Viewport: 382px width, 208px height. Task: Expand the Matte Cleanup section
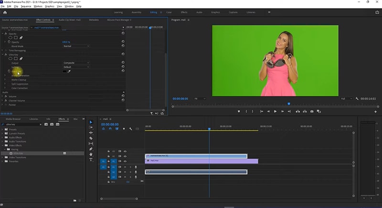pyautogui.click(x=6, y=80)
